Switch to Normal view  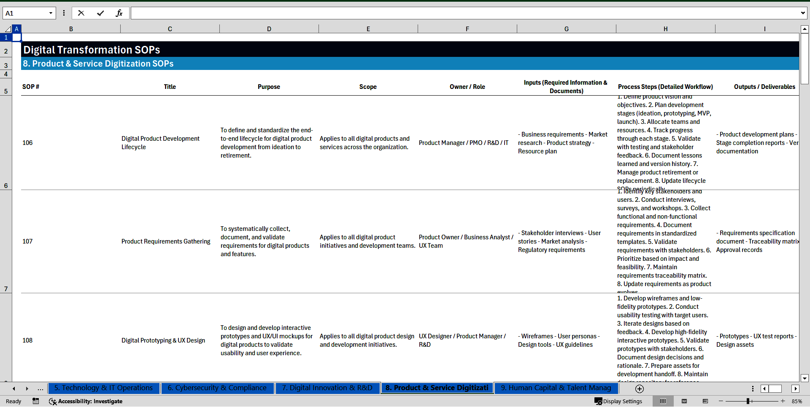pyautogui.click(x=663, y=401)
